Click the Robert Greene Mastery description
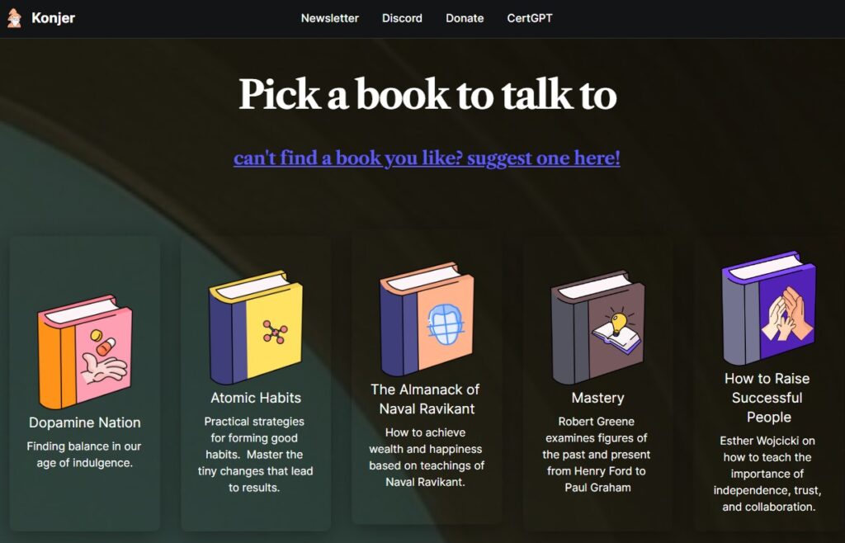The height and width of the screenshot is (543, 845). (x=597, y=455)
